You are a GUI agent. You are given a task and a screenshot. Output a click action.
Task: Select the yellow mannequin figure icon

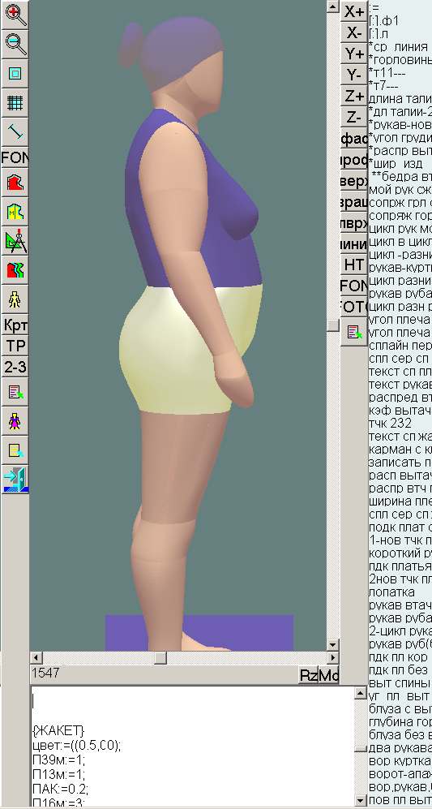pyautogui.click(x=15, y=299)
